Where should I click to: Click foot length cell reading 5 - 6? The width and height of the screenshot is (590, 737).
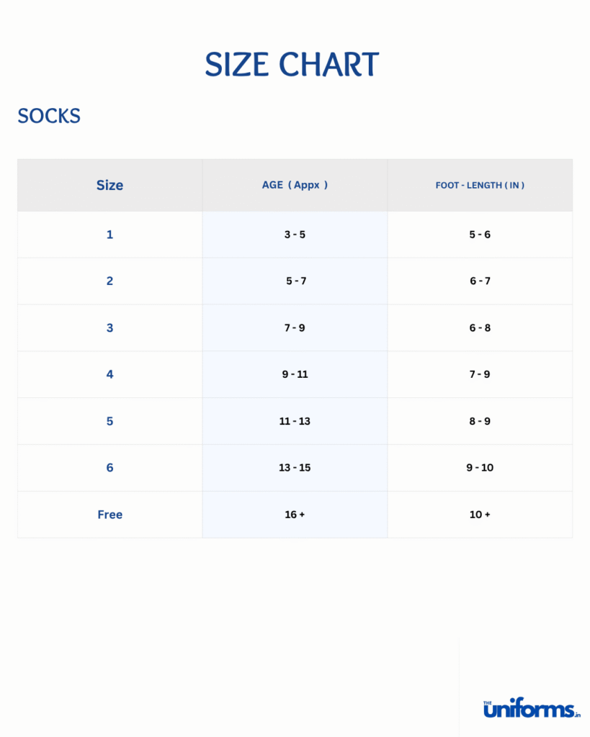(480, 235)
